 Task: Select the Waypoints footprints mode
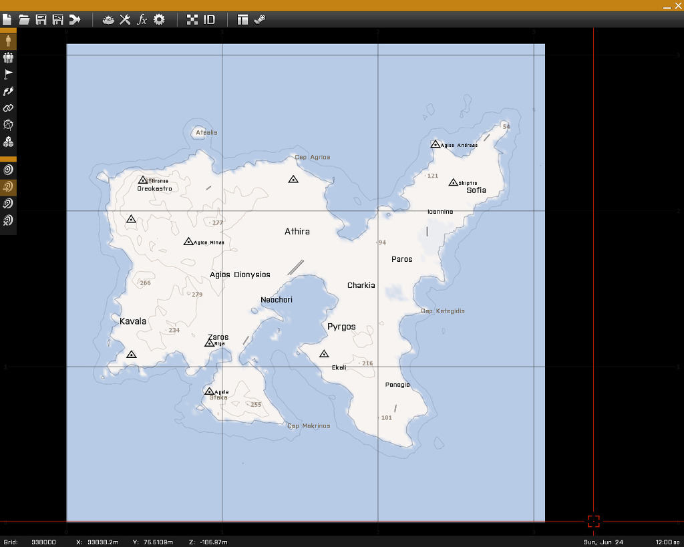pos(8,92)
